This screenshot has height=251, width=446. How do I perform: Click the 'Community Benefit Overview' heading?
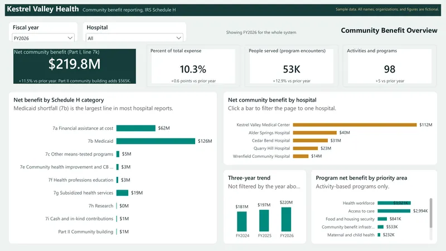pos(389,31)
